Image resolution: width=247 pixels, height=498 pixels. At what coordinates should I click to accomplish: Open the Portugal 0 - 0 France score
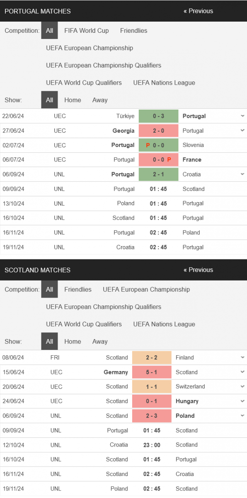click(158, 160)
